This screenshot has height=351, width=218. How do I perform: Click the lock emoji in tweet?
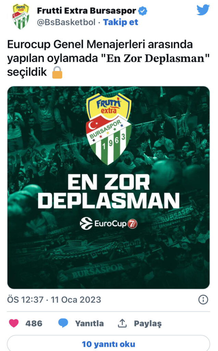pos(57,72)
